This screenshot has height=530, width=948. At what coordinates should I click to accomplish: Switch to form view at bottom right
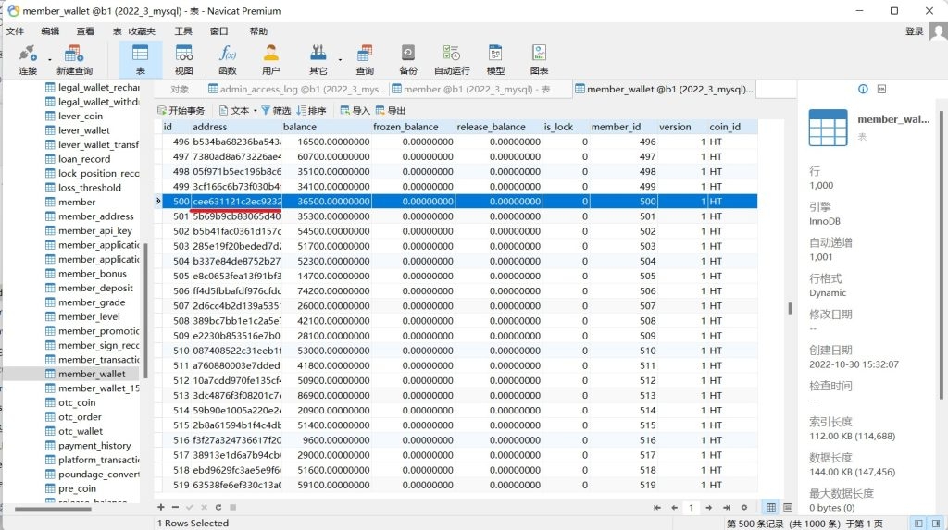tap(787, 507)
